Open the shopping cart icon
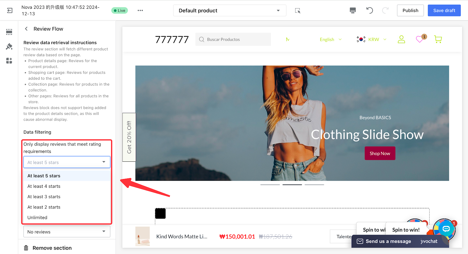 438,39
